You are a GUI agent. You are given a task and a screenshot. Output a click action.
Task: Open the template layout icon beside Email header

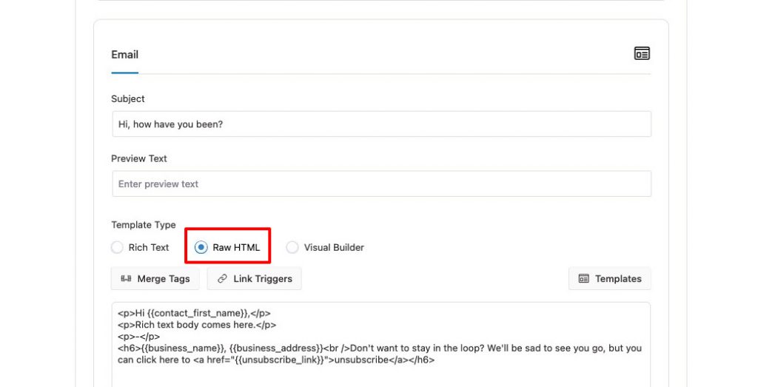click(x=642, y=53)
